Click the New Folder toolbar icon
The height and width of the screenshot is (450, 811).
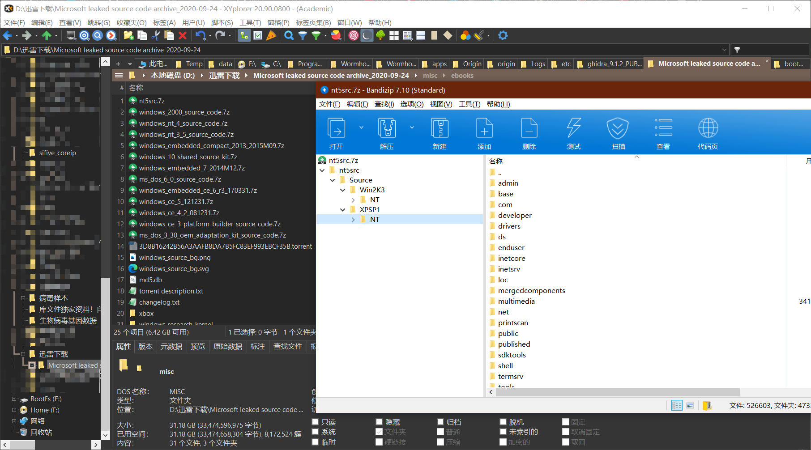(x=129, y=35)
